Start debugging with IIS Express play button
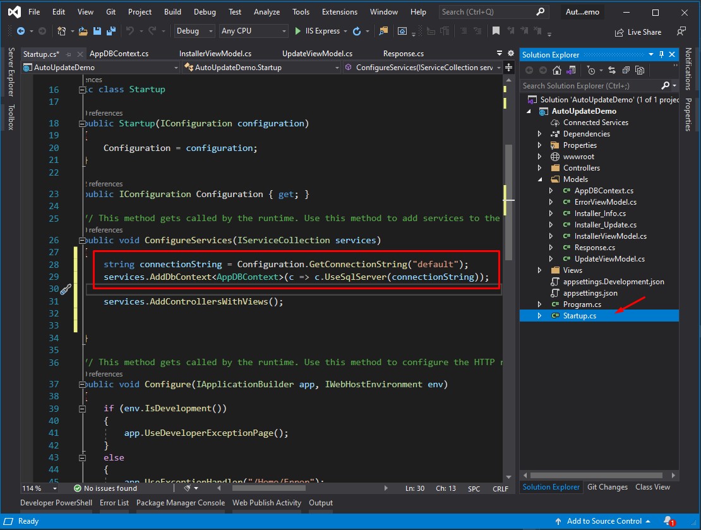This screenshot has height=530, width=701. [299, 31]
